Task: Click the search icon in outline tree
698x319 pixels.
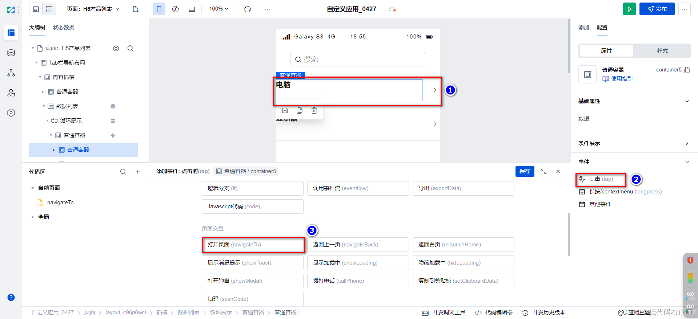Action: coord(131,48)
